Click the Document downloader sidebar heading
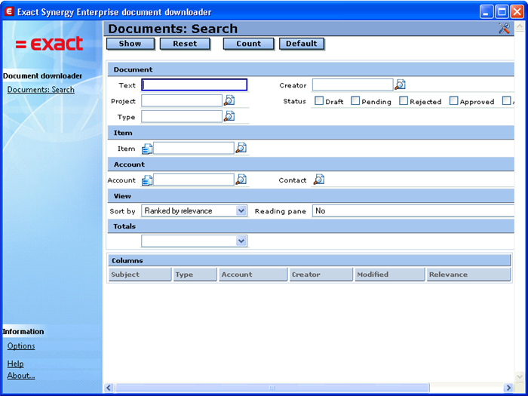 coord(42,75)
